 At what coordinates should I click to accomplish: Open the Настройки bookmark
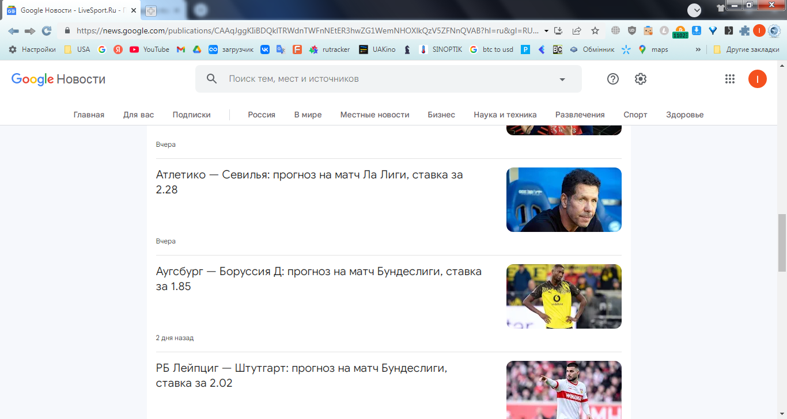pyautogui.click(x=32, y=49)
